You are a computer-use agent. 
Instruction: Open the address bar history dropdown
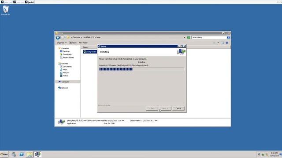click(x=185, y=37)
